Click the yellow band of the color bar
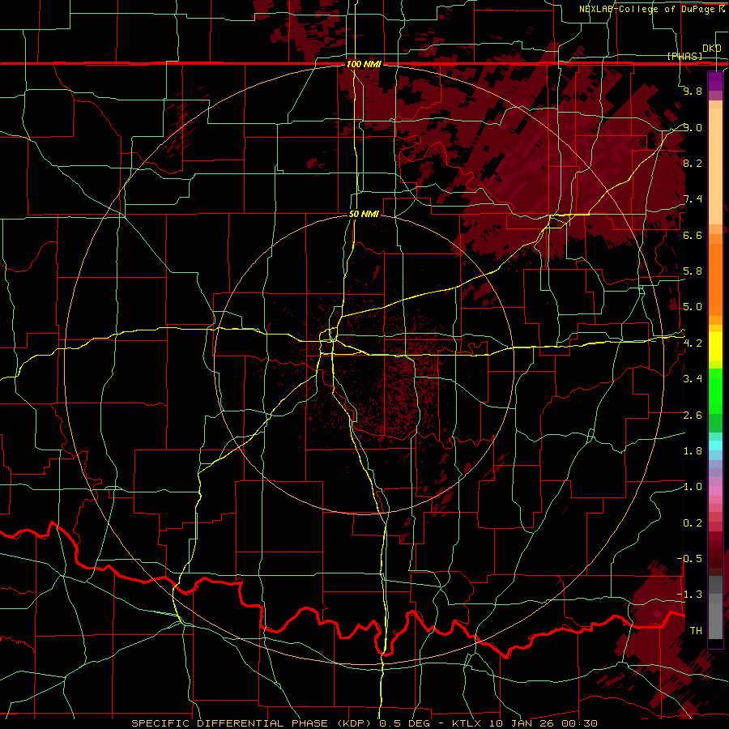The height and width of the screenshot is (729, 729). tap(715, 347)
